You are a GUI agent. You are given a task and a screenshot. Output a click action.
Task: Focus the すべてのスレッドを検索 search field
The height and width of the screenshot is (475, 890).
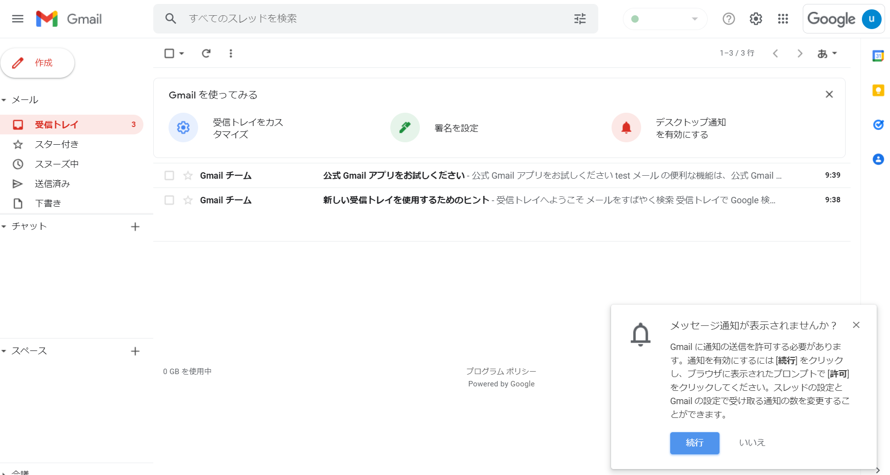coord(375,19)
